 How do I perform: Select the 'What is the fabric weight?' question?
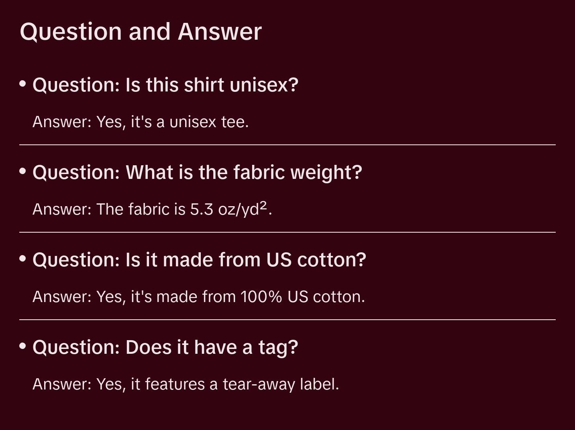coord(197,172)
